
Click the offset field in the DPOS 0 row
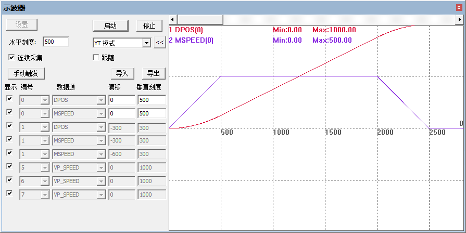click(x=122, y=100)
